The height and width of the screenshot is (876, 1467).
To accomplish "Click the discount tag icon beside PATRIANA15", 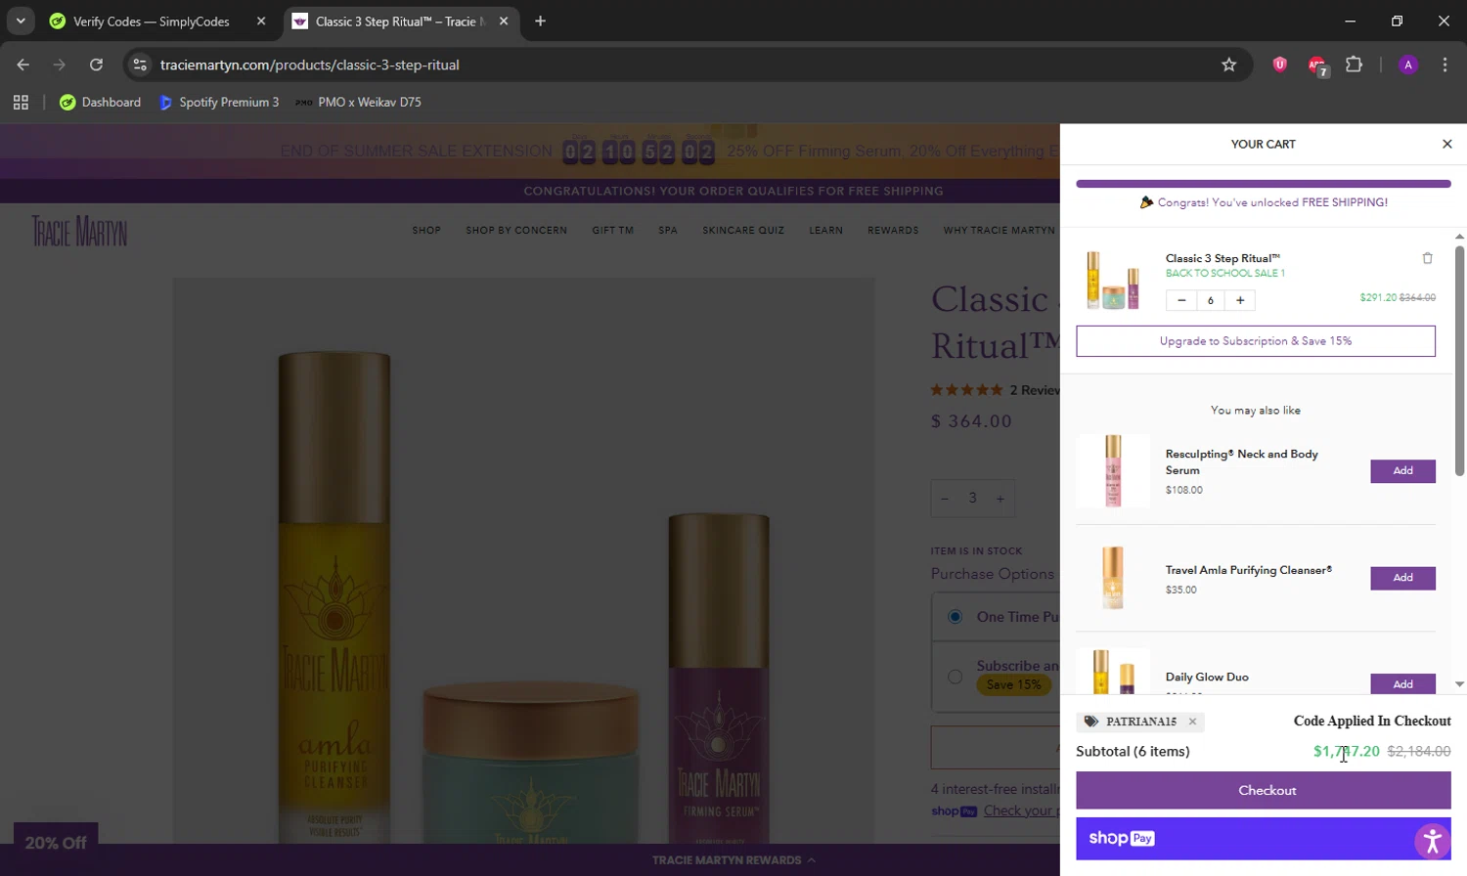I will click(1091, 722).
